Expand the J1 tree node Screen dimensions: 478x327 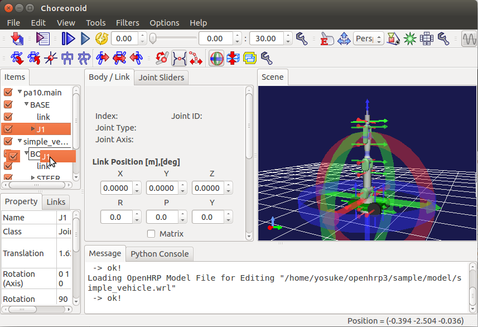32,129
